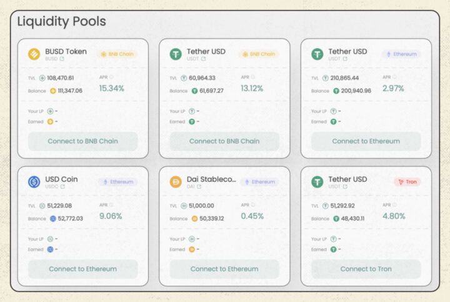Click the USD Coin pool name
This screenshot has width=450, height=302.
point(61,179)
